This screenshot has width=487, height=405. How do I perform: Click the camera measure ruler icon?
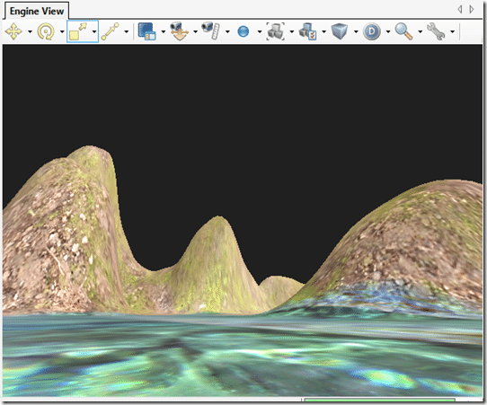pyautogui.click(x=211, y=31)
